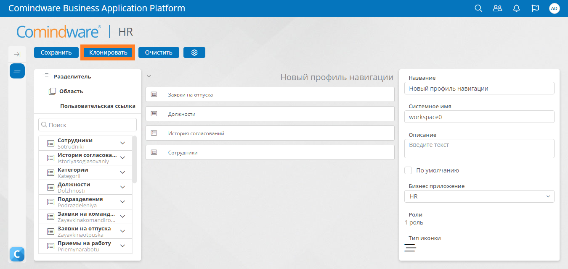Select the История согласований navigation item
This screenshot has height=269, width=568.
click(270, 133)
